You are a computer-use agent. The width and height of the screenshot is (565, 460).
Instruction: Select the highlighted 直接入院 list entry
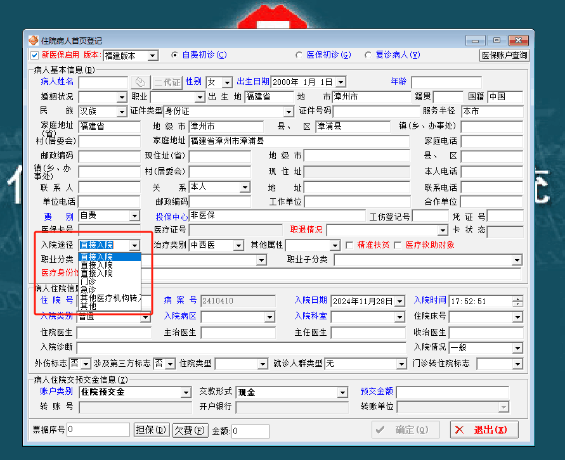[110, 257]
